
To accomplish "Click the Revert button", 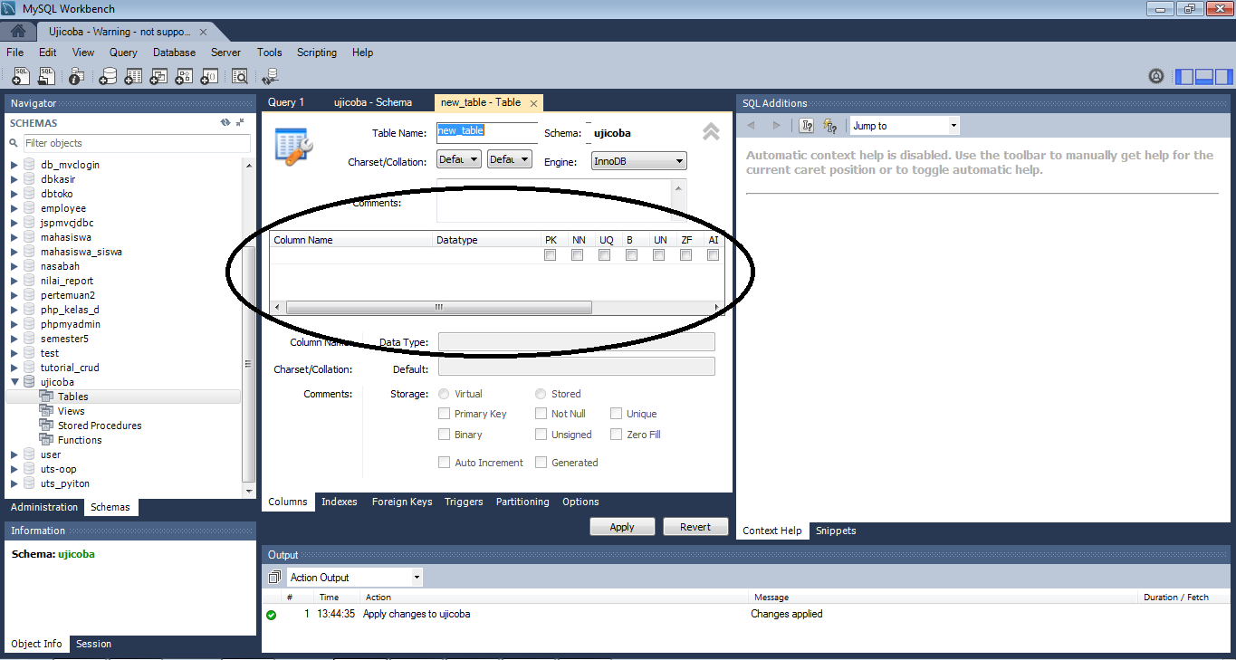I will pos(695,526).
